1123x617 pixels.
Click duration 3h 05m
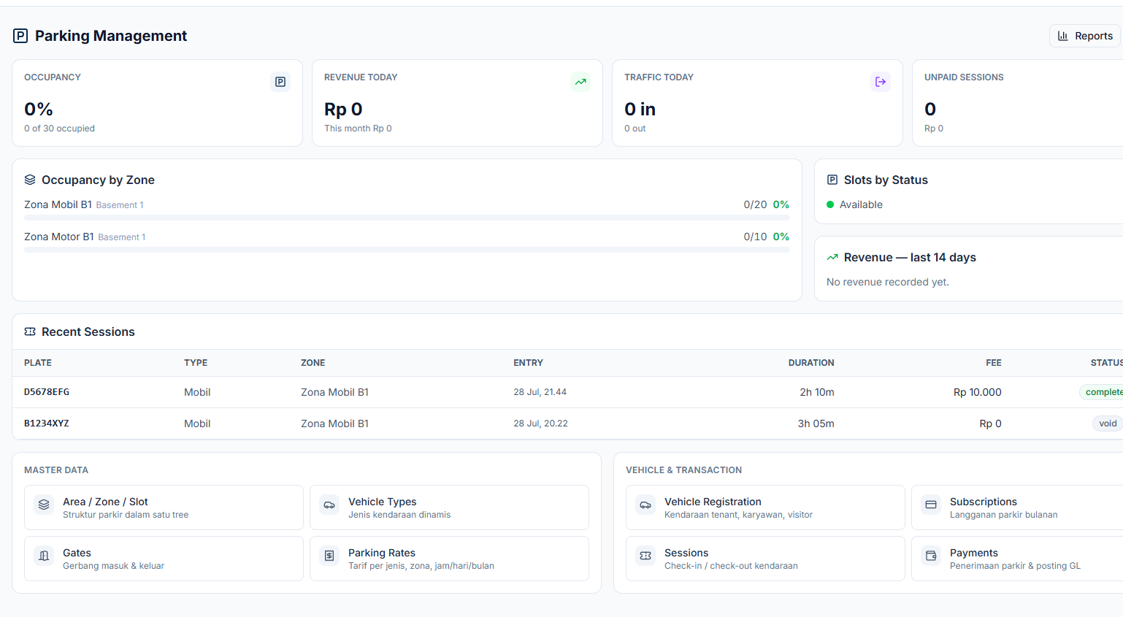(816, 424)
